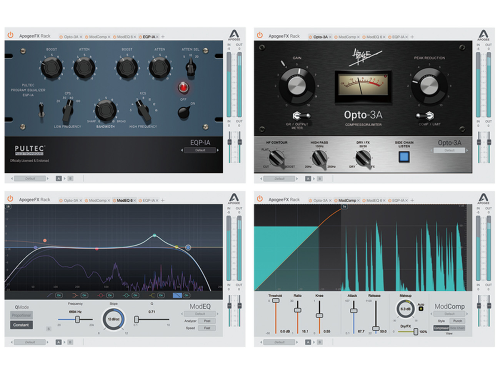Add plugin with plus icon in ModEQ window
Viewport: 500px width, 375px height.
click(163, 200)
